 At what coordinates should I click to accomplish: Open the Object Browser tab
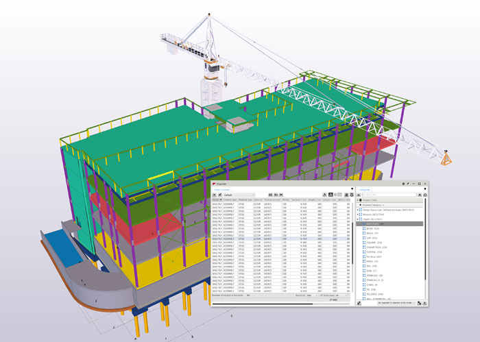click(222, 190)
